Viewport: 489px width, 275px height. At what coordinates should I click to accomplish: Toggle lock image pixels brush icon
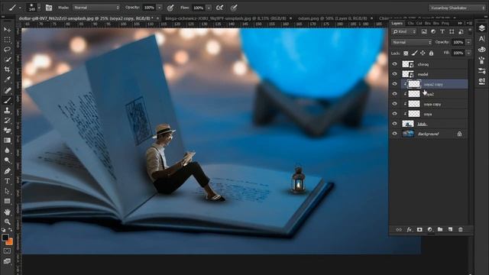coord(414,53)
